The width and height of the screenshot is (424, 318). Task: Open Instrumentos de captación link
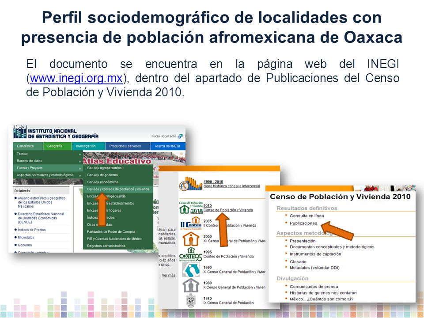(x=315, y=254)
